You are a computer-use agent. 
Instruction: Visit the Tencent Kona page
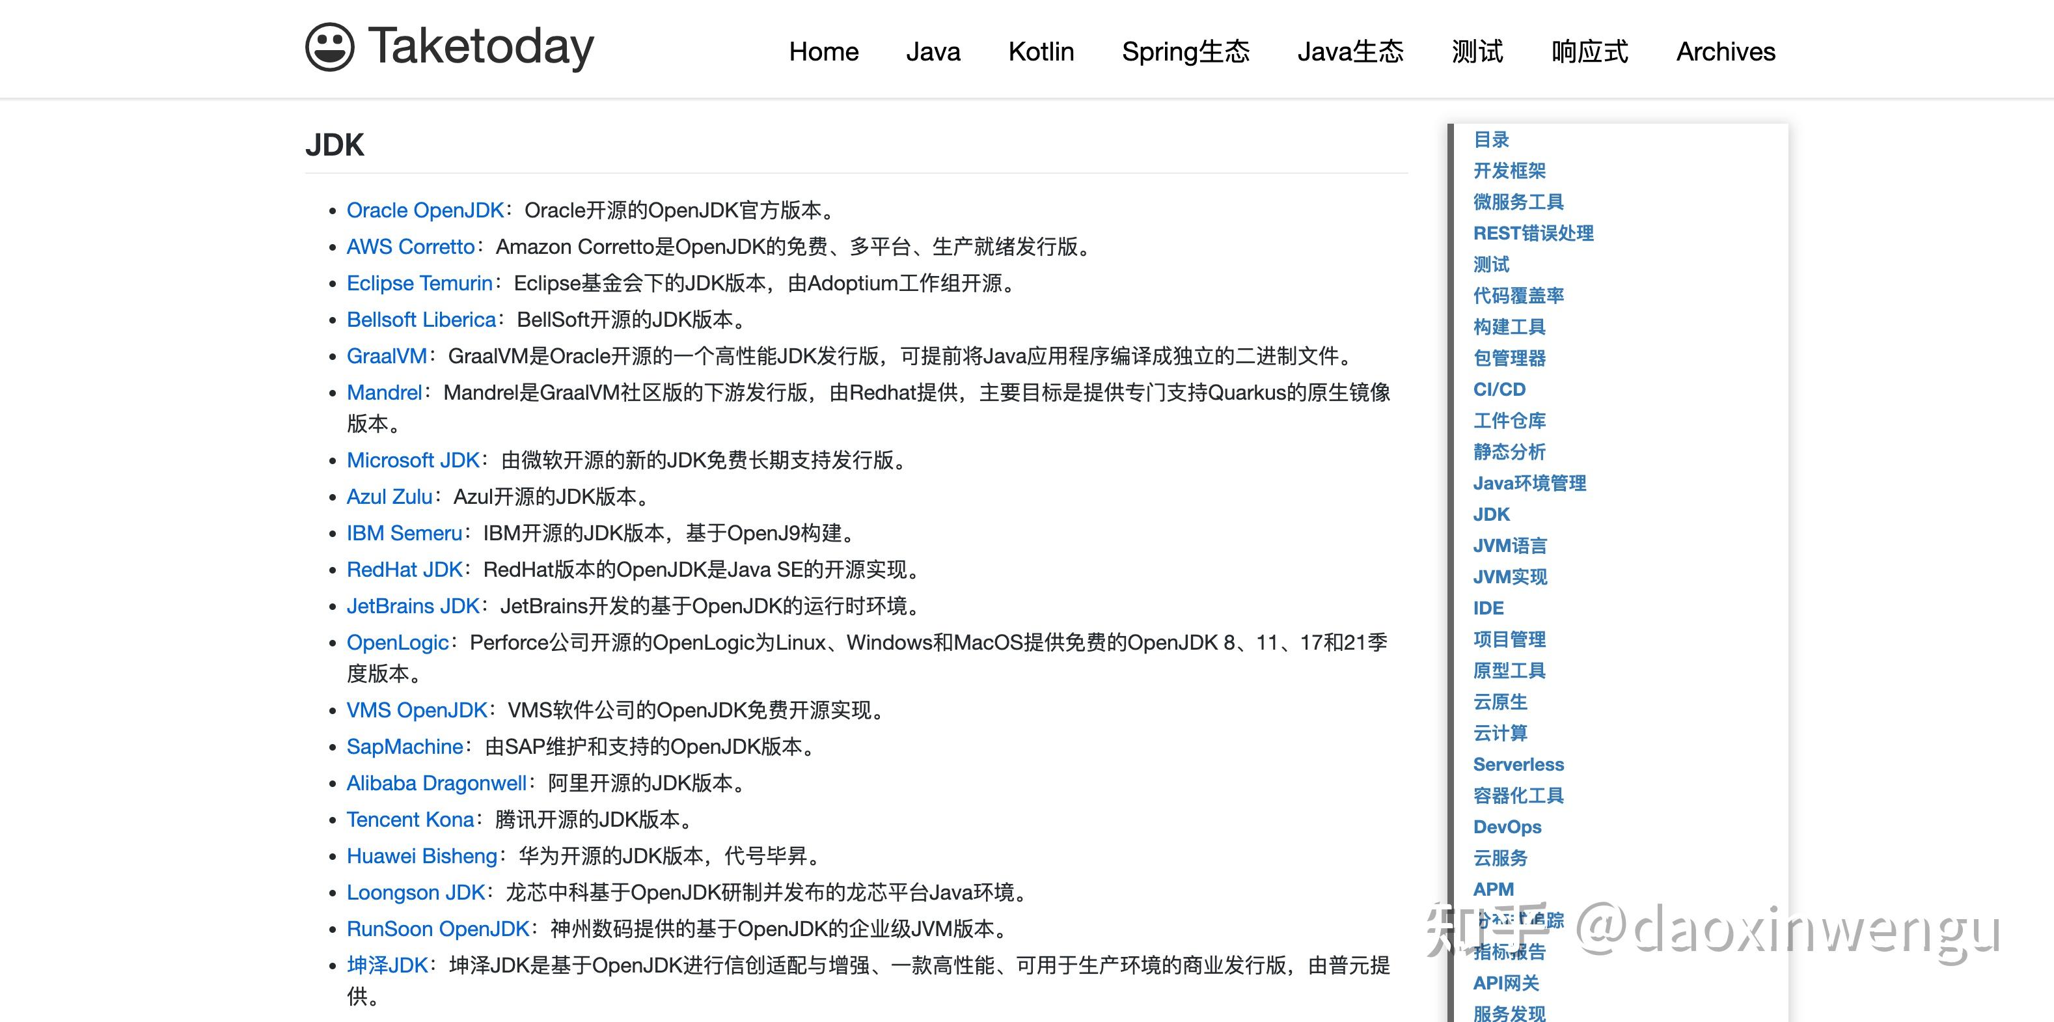[x=410, y=818]
